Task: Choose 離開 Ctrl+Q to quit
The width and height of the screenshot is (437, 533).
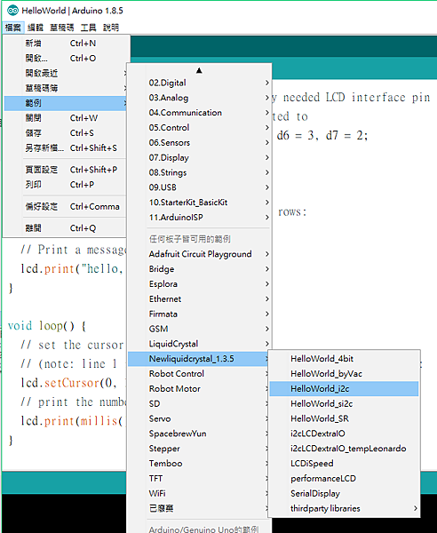Action: pyautogui.click(x=65, y=228)
